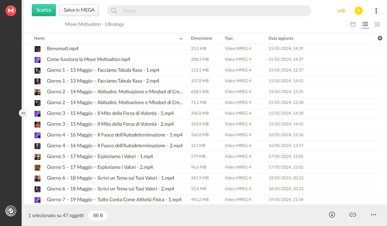Open the top-right three-dot vertical menu

pos(376,11)
